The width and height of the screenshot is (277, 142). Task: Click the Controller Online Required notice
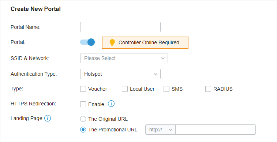[145, 42]
